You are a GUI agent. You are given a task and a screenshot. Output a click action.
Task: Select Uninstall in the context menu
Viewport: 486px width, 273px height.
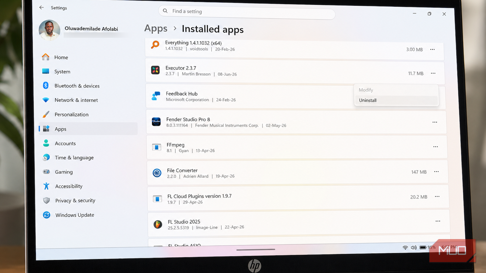coord(396,100)
